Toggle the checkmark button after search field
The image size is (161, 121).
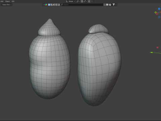point(105,5)
